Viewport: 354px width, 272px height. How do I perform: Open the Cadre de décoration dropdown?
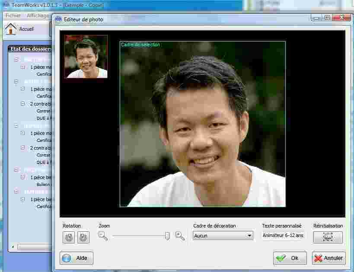coord(223,236)
